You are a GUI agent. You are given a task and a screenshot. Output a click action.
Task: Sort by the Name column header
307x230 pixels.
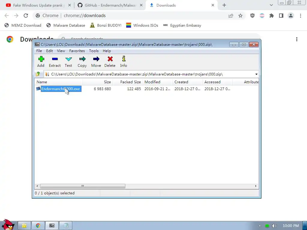tap(58, 82)
